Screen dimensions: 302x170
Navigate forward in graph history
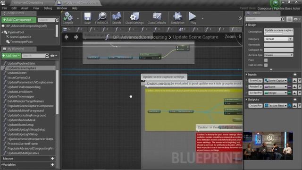coord(76,37)
